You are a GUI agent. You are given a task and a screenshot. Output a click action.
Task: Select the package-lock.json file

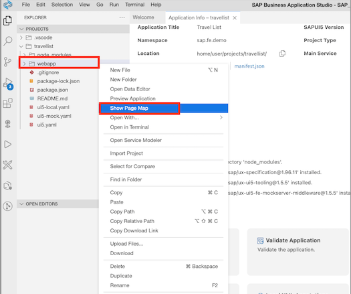click(58, 81)
